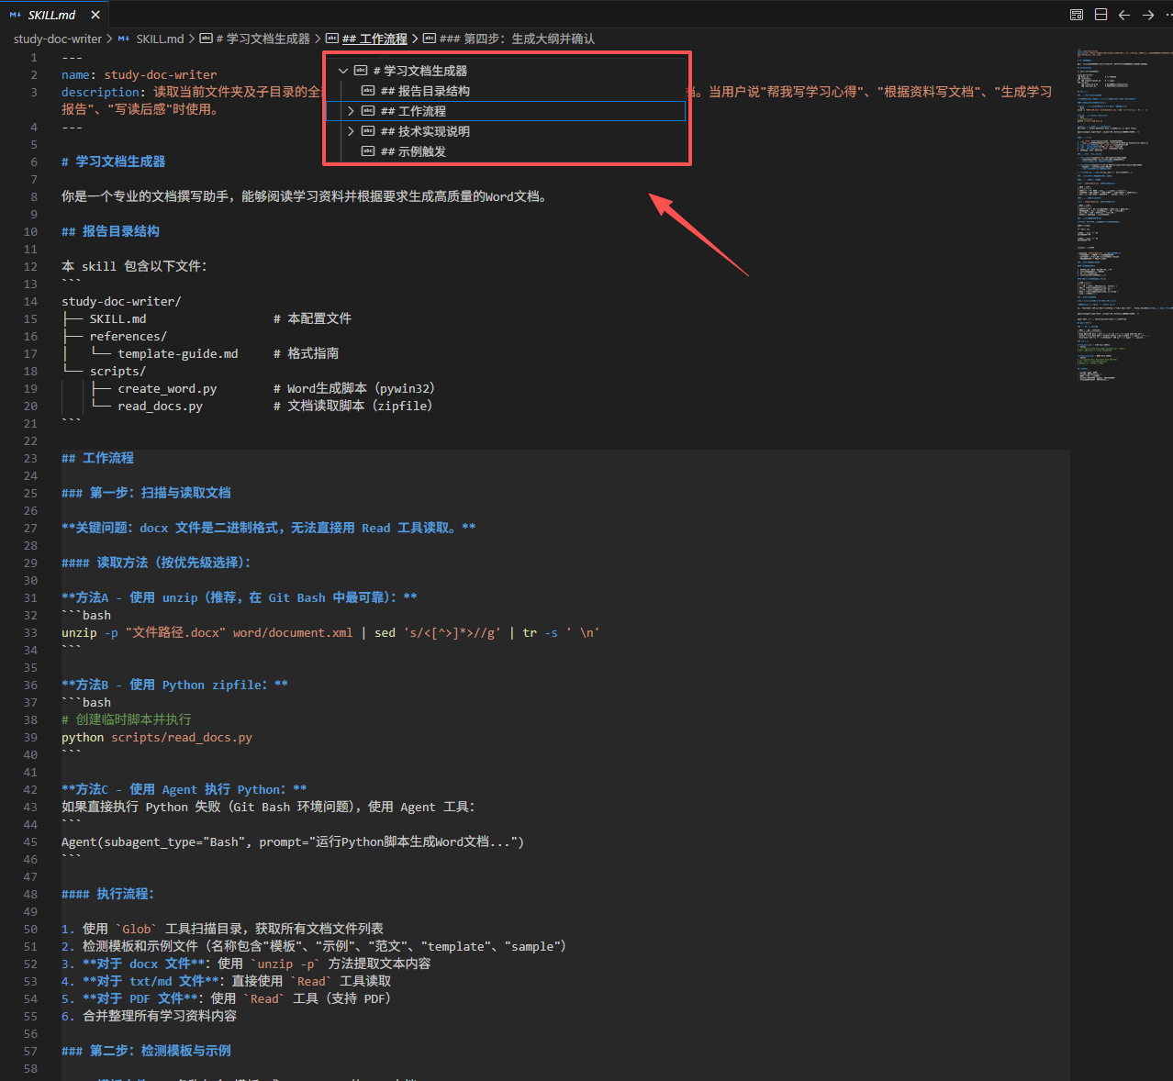The width and height of the screenshot is (1173, 1081).
Task: Select '## 技术实现说明' row in outline dropdown
Action: tap(507, 131)
